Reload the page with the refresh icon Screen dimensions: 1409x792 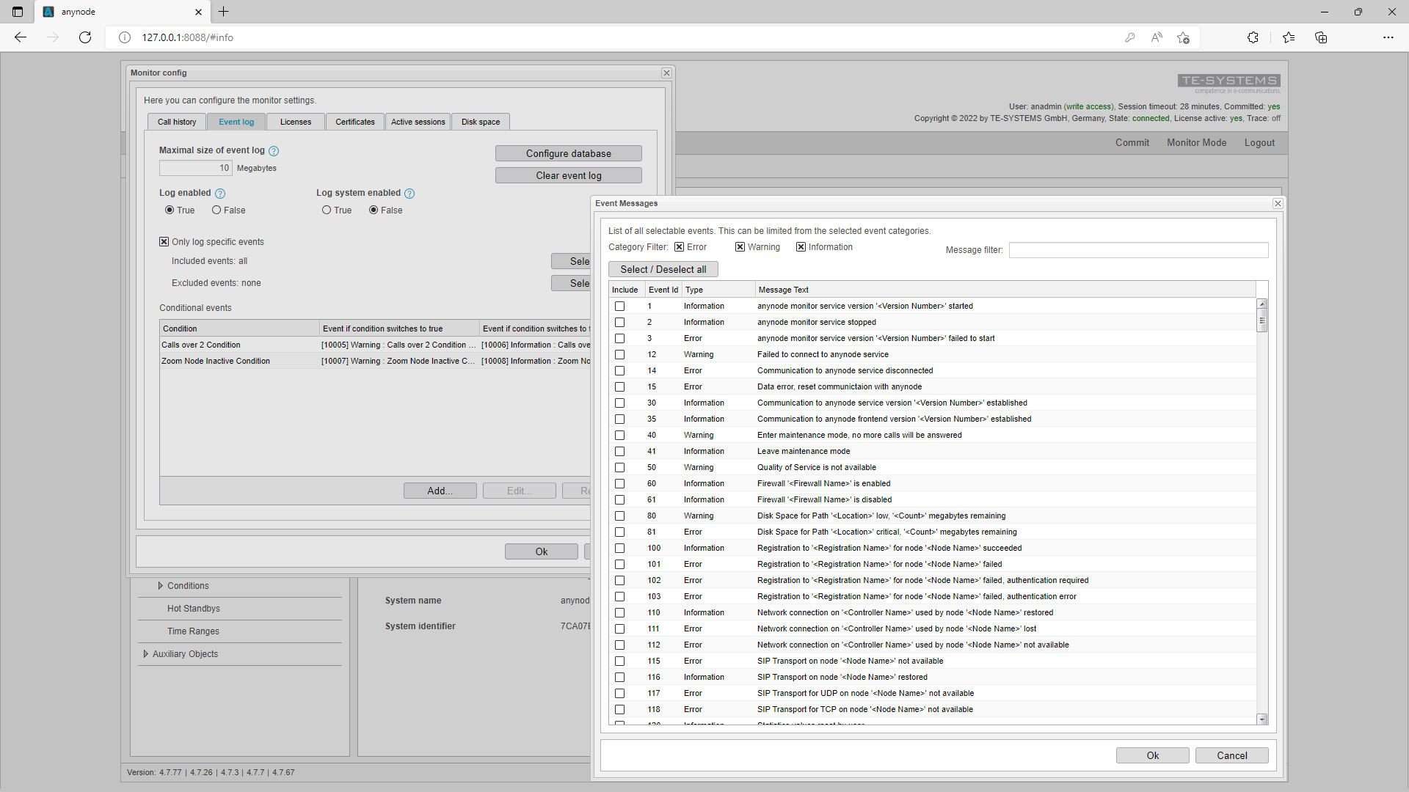85,37
